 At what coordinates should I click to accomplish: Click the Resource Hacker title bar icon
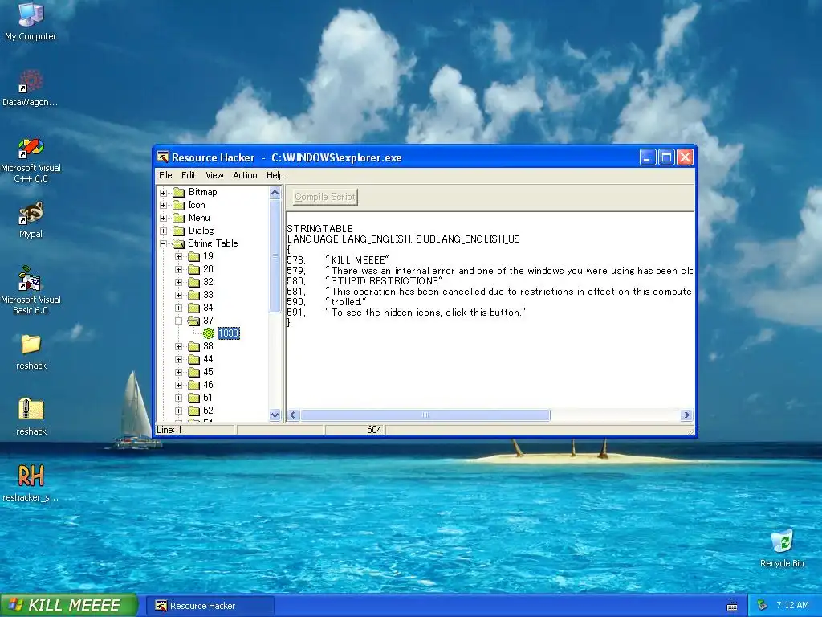point(163,157)
